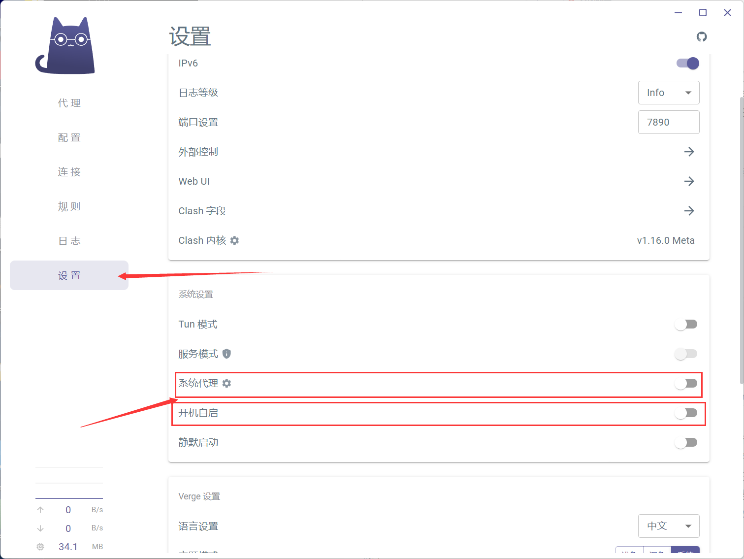The width and height of the screenshot is (744, 559).
Task: Click the 34.1 memory usage value
Action: (68, 547)
